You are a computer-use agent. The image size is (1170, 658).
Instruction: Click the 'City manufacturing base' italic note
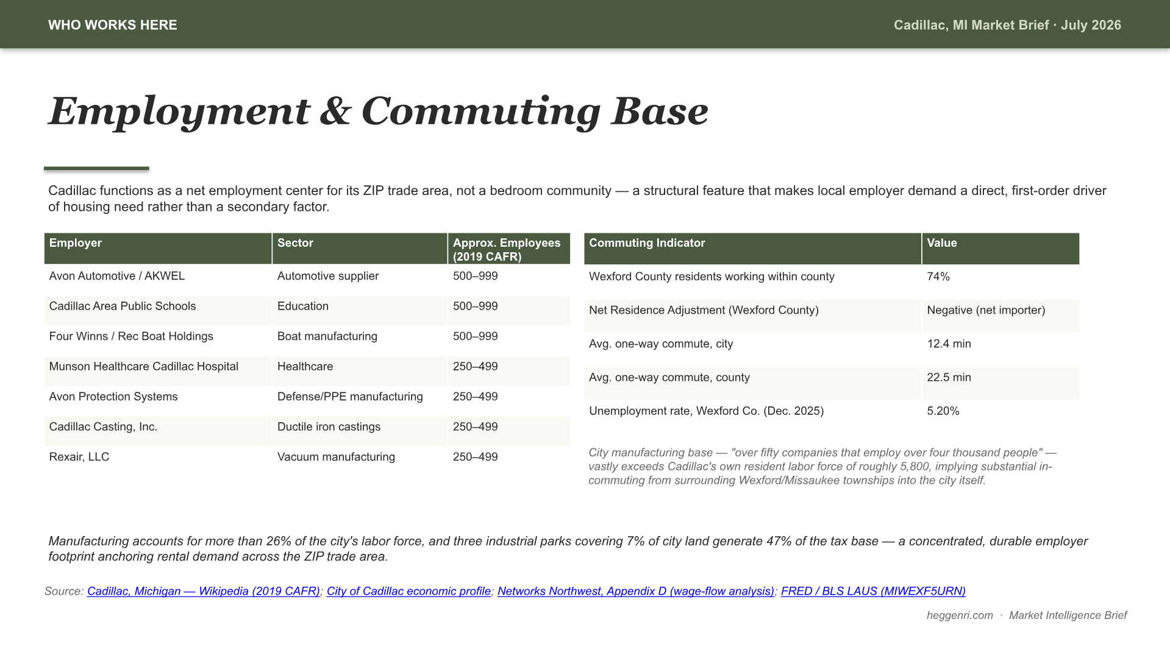click(x=822, y=467)
